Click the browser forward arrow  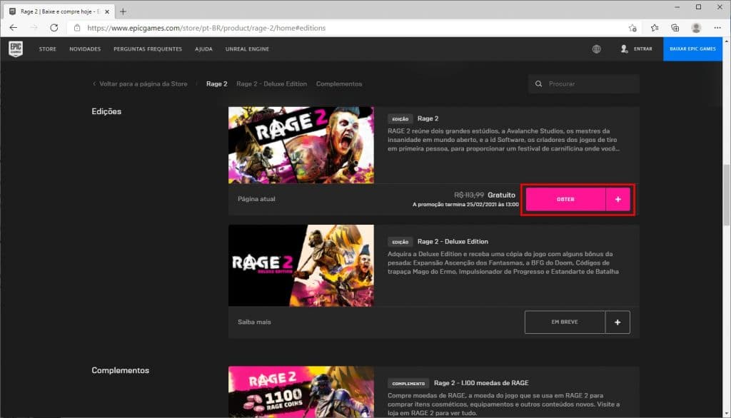click(34, 28)
